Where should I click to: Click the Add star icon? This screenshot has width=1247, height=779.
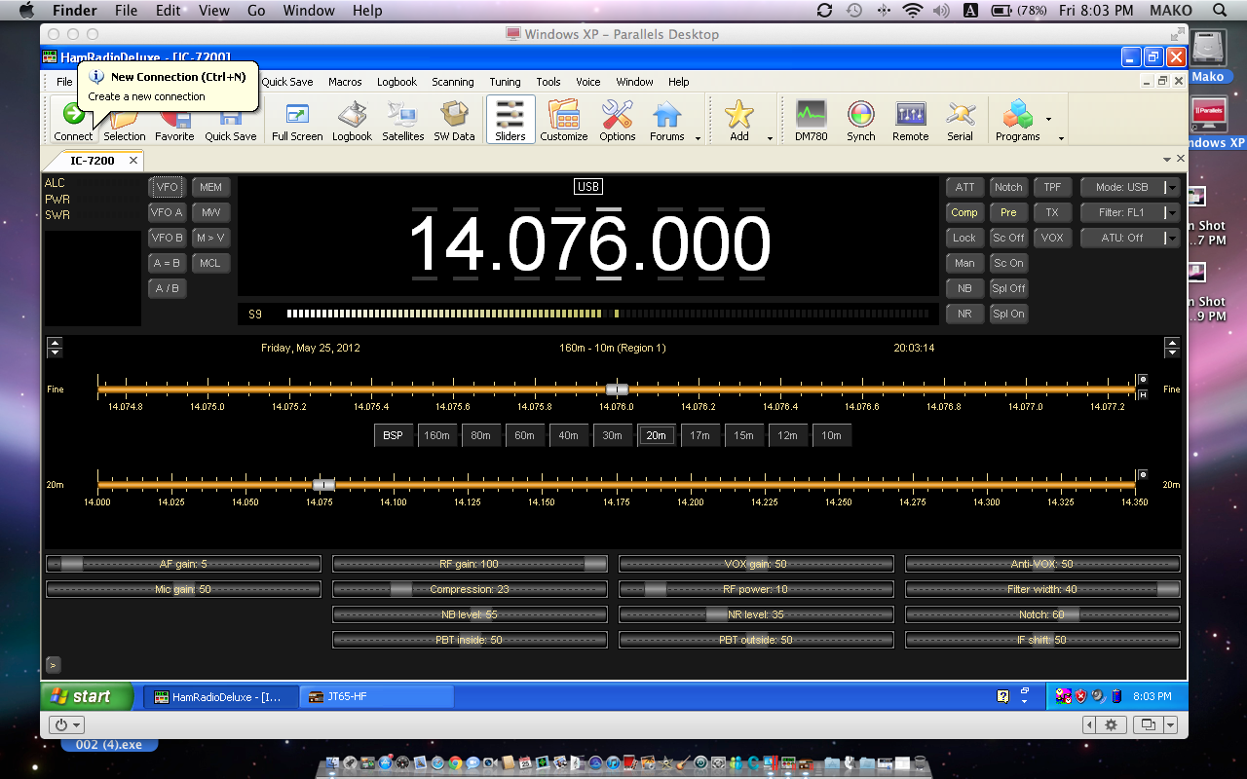739,121
